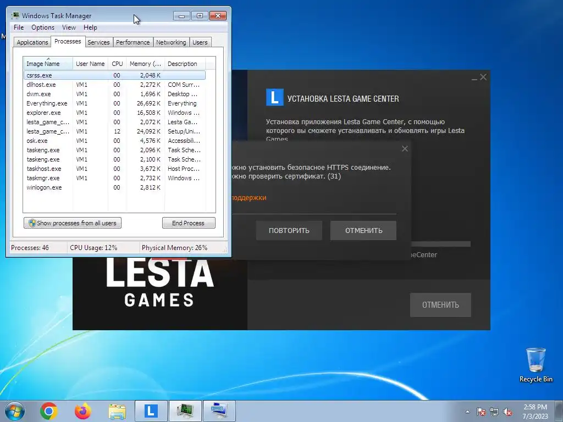
Task: Click the large ОТМЕНИТЬ installer button
Action: [x=440, y=304]
